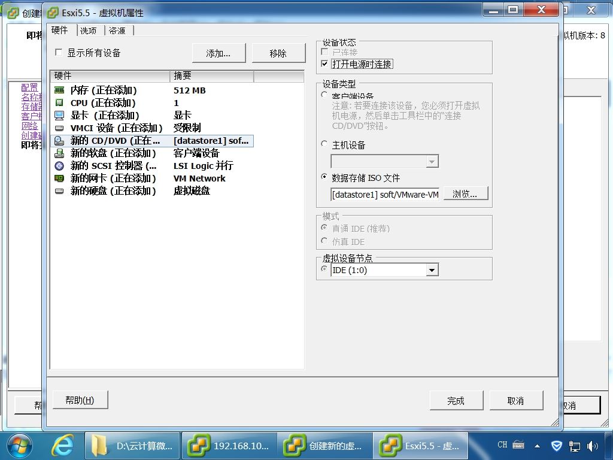The width and height of the screenshot is (613, 460).
Task: Click the 硬件 column header
Action: [x=110, y=76]
